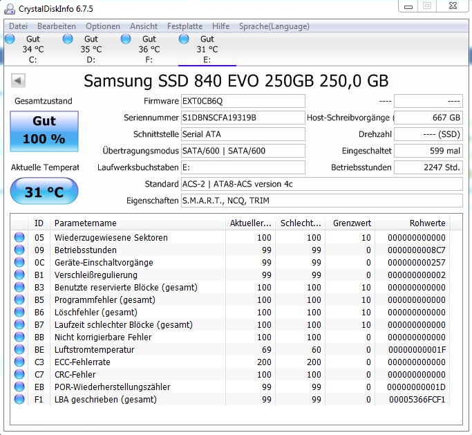Click the Schlecht... column header
Image resolution: width=472 pixels, height=435 pixels.
301,223
